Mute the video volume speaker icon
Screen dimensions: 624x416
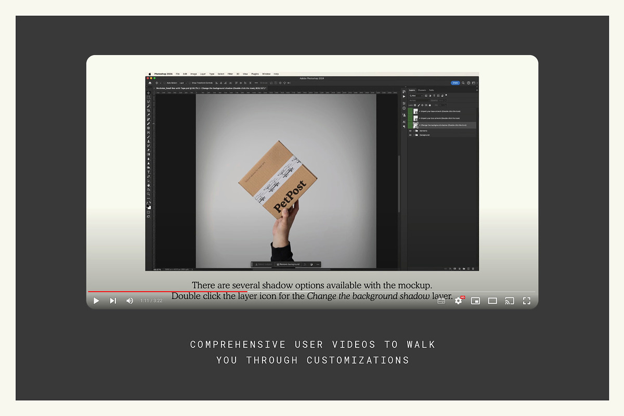tap(129, 301)
